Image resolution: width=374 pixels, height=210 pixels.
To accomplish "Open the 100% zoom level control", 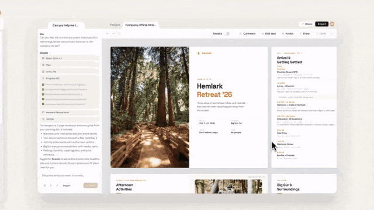I will pyautogui.click(x=321, y=34).
